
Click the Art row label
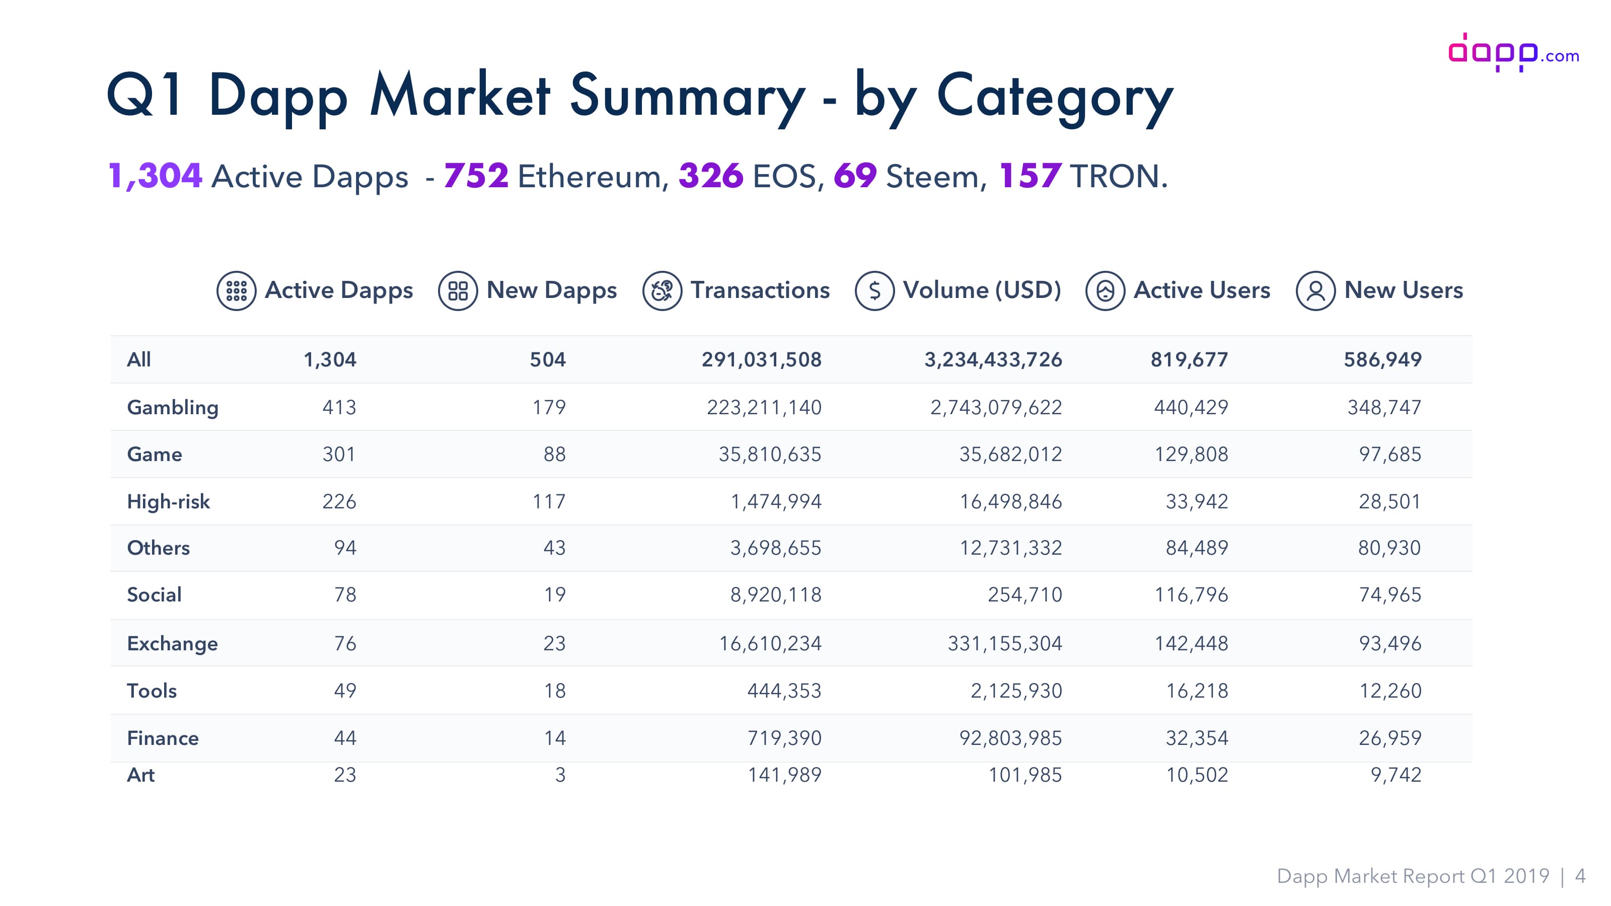pos(141,775)
